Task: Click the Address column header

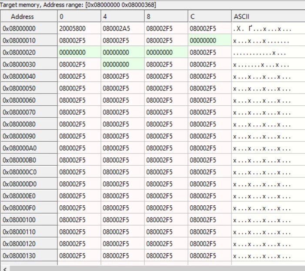Action: (29, 17)
